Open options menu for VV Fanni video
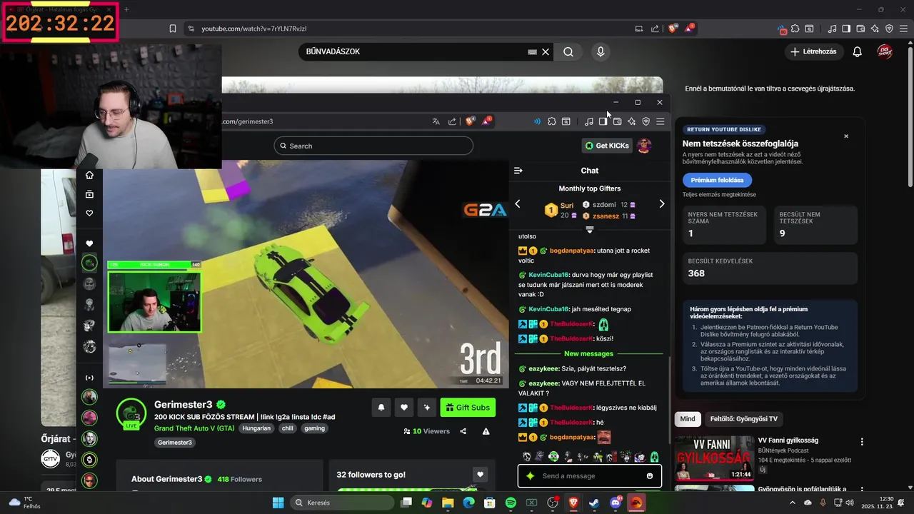This screenshot has width=914, height=514. pyautogui.click(x=862, y=442)
